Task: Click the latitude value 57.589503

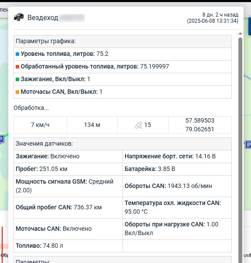Action: pyautogui.click(x=200, y=121)
